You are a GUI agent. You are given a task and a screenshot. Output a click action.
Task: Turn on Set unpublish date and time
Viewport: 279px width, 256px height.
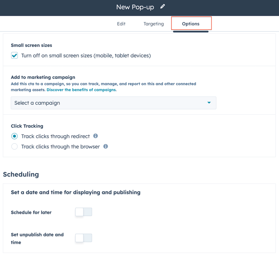[83, 238]
